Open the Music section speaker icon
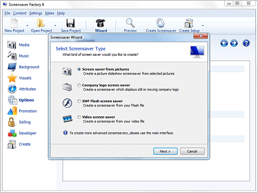 [x=12, y=56]
